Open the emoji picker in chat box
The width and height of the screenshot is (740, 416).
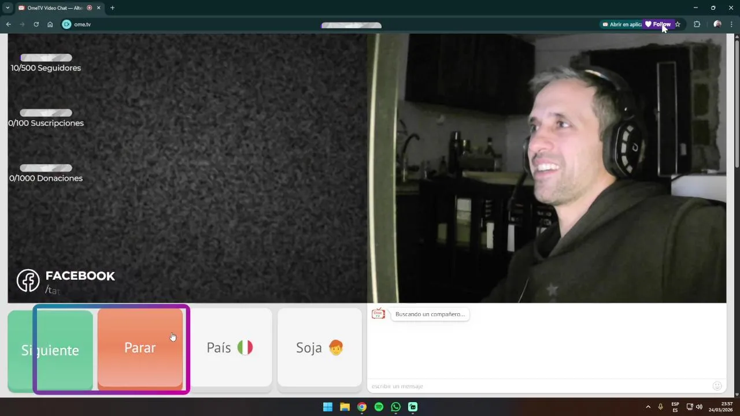click(717, 386)
